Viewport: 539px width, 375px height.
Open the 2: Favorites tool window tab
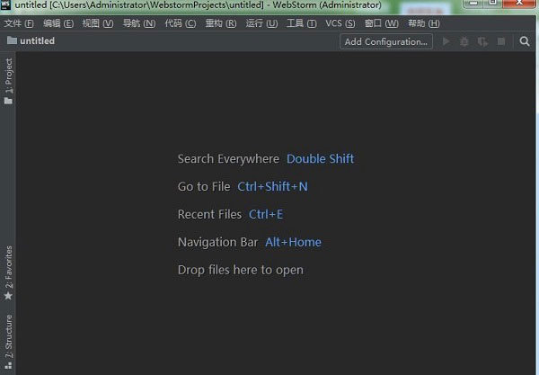(x=8, y=272)
